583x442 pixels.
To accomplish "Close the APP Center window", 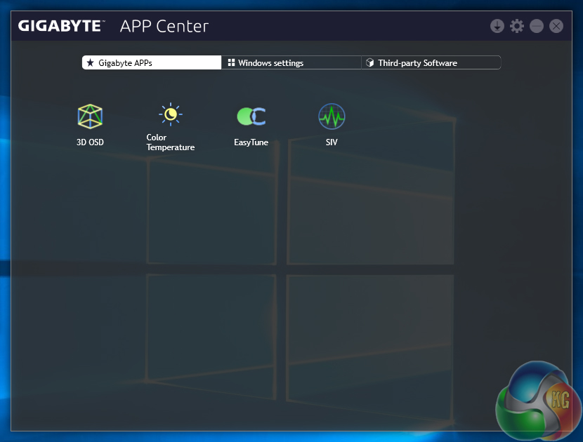I will tap(556, 26).
